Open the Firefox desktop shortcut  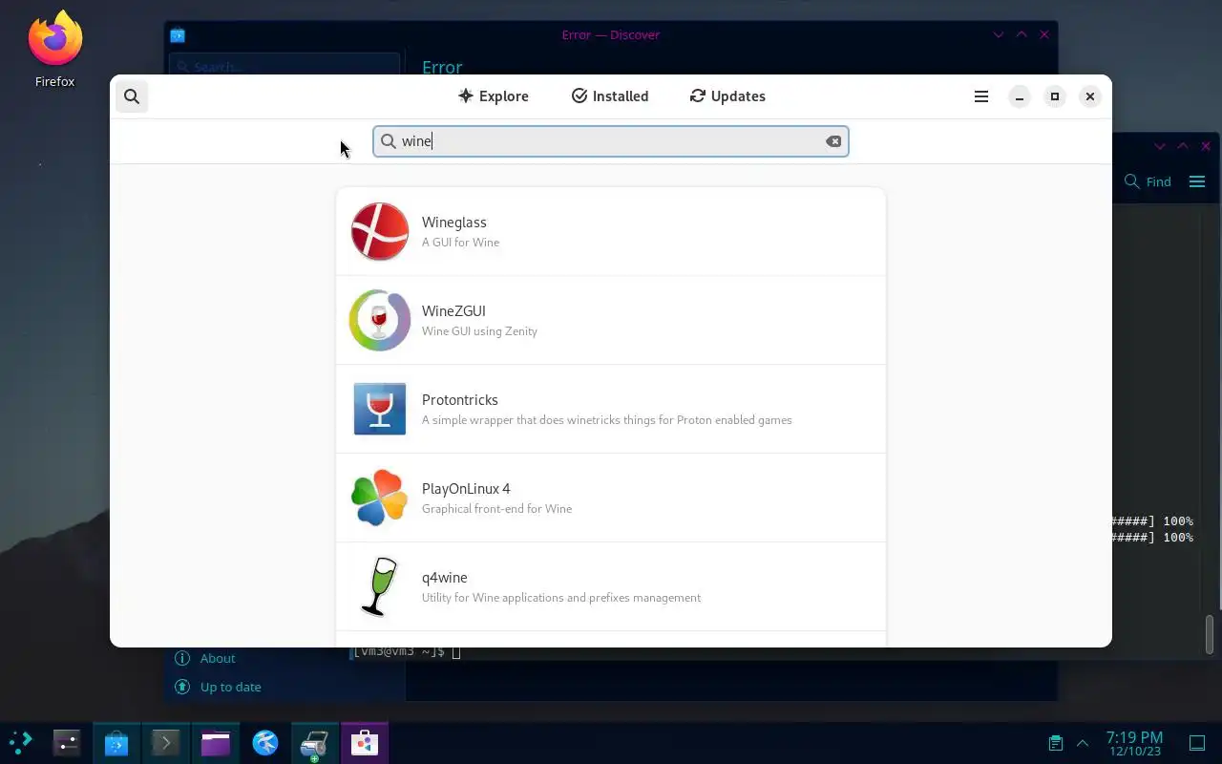click(55, 50)
